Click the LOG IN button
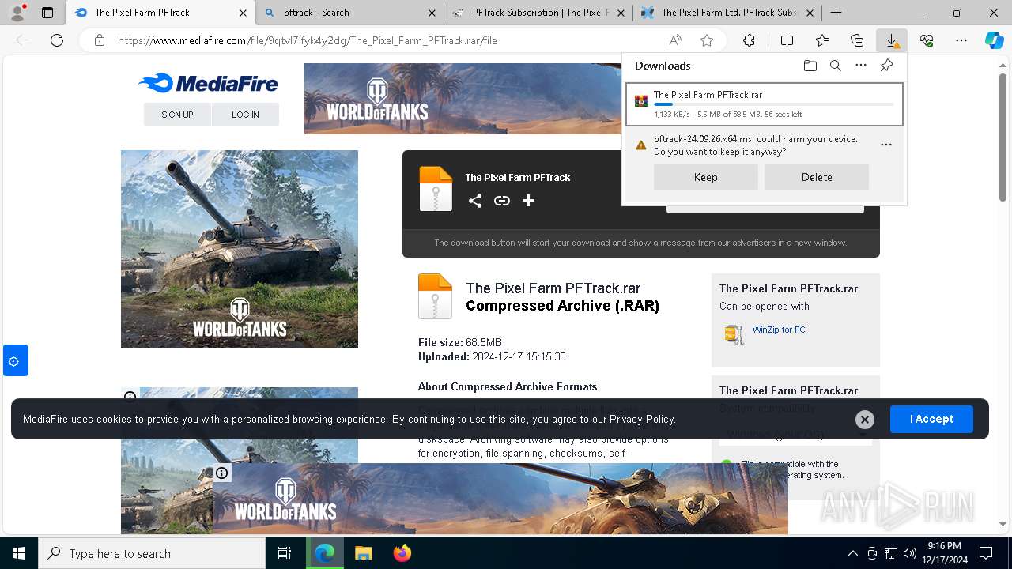This screenshot has height=569, width=1012. (x=245, y=115)
